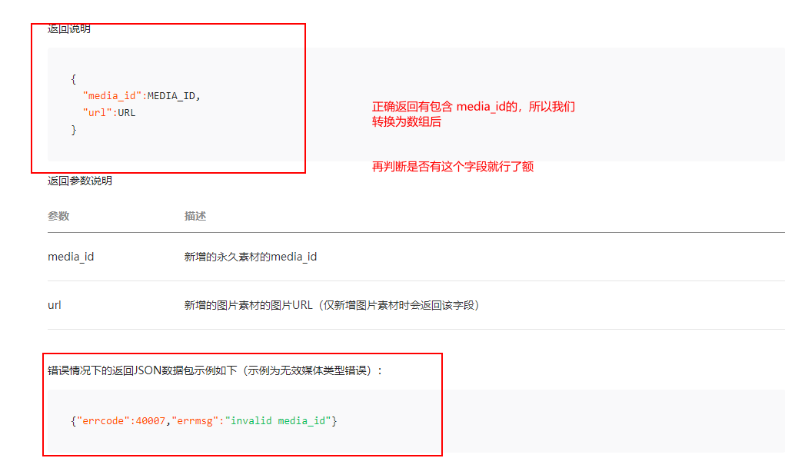Click the '描述' column header

tap(195, 216)
